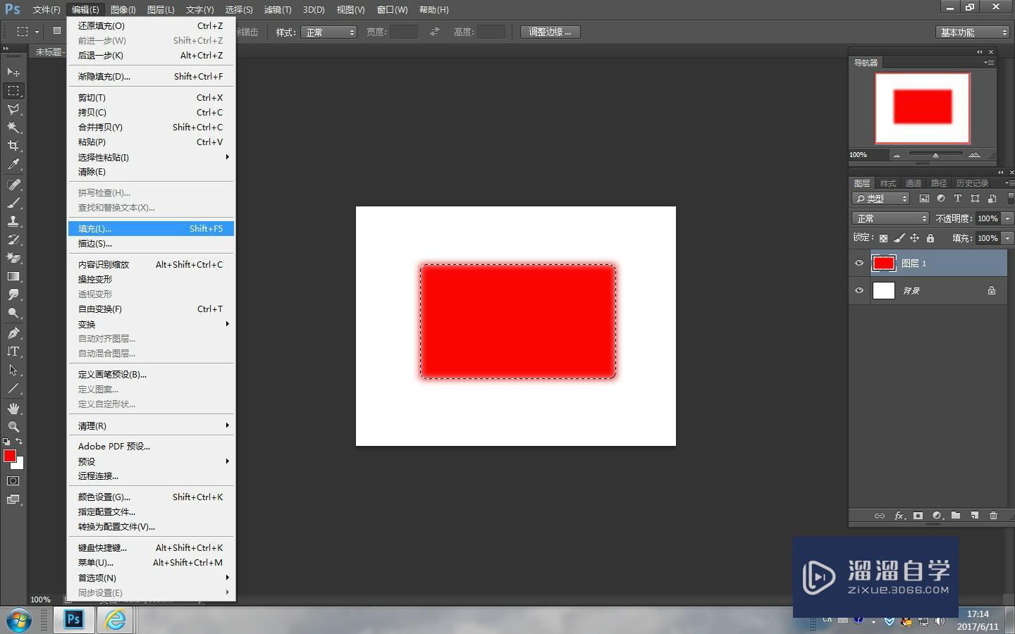Toggle lock image pixels brush icon

[x=899, y=238]
